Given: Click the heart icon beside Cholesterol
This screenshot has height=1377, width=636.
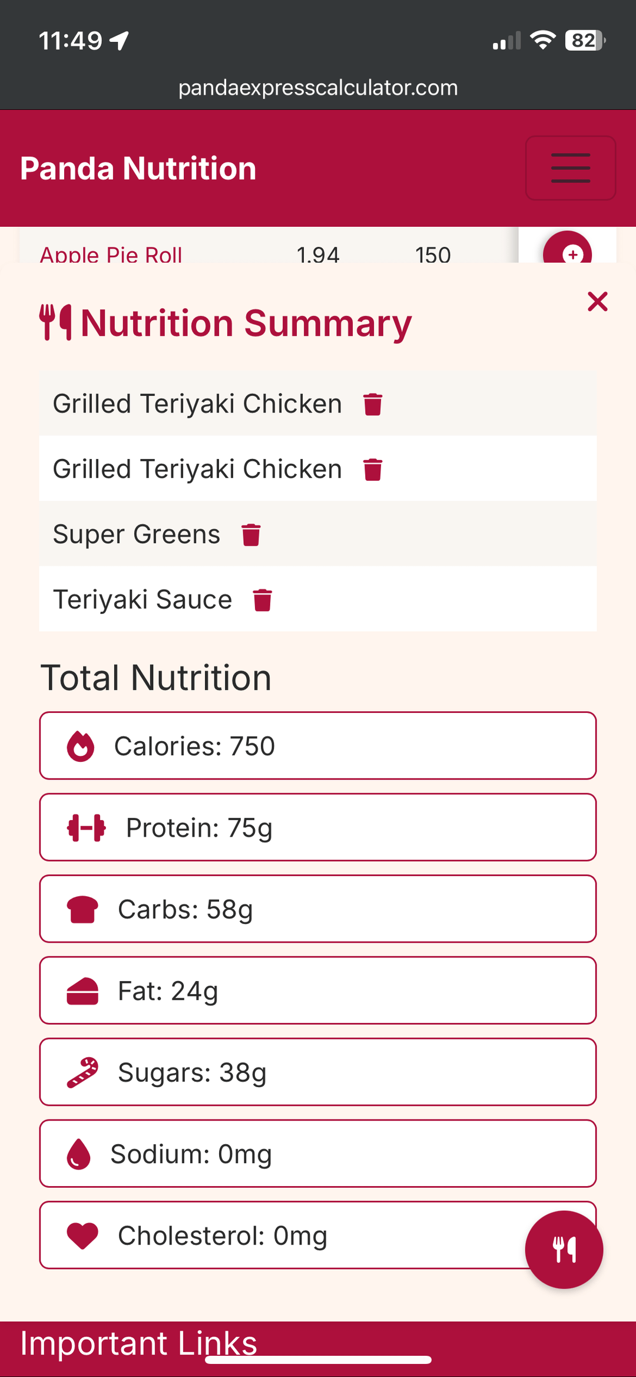Looking at the screenshot, I should 82,1236.
